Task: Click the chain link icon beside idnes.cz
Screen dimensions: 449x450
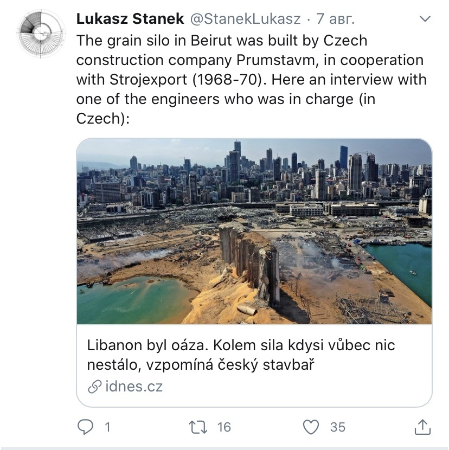Action: (x=94, y=387)
